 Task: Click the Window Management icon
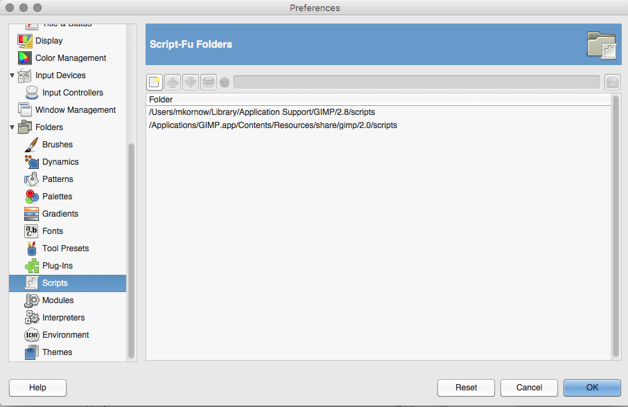25,110
